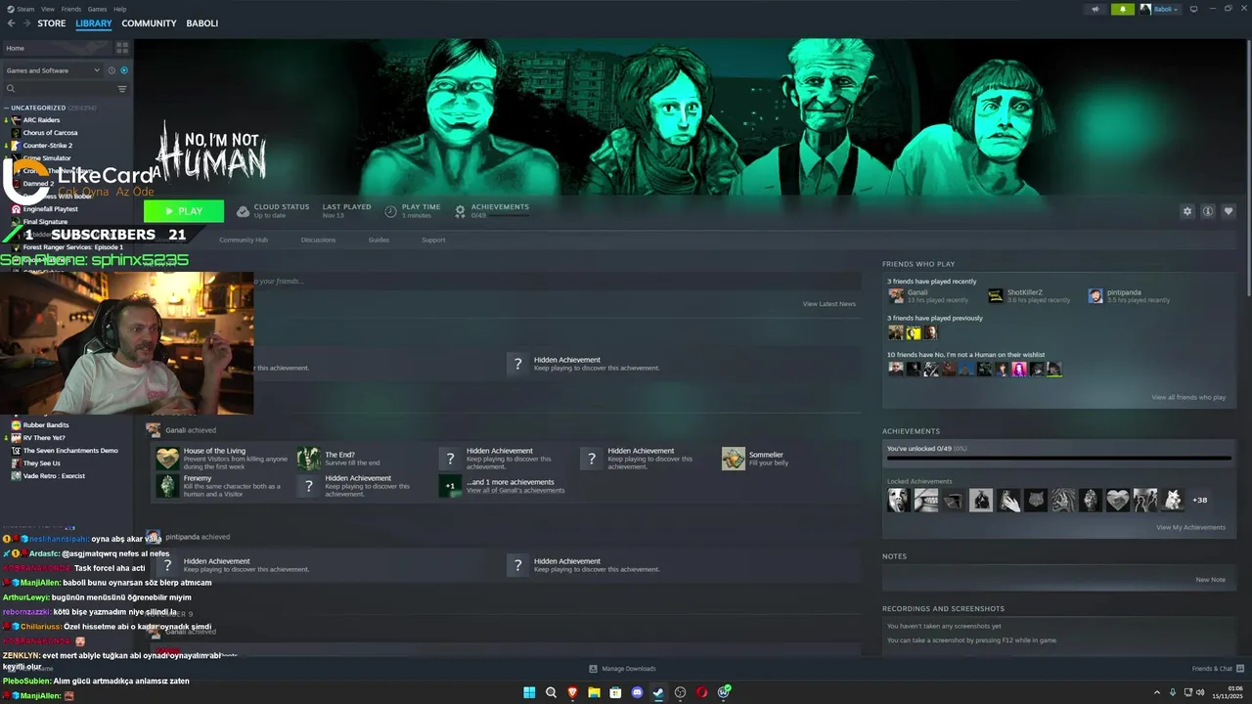
Task: Open the House of the Living achievement icon
Action: [168, 459]
